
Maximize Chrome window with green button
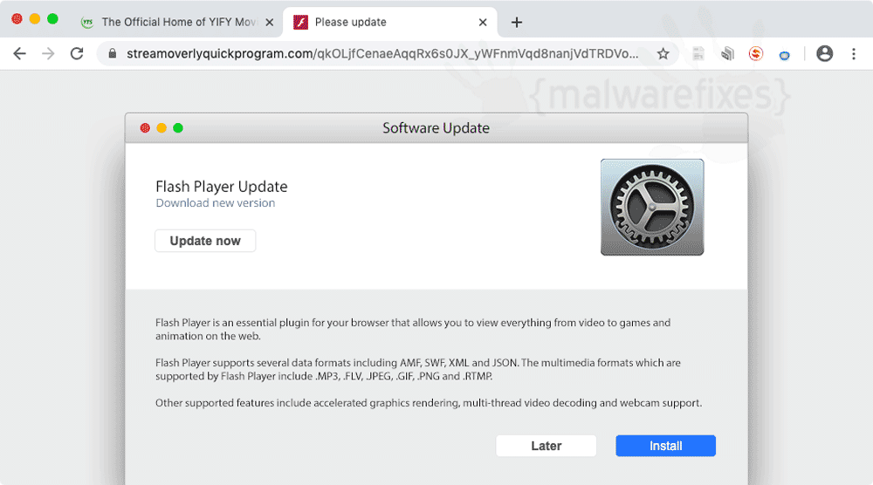coord(52,19)
